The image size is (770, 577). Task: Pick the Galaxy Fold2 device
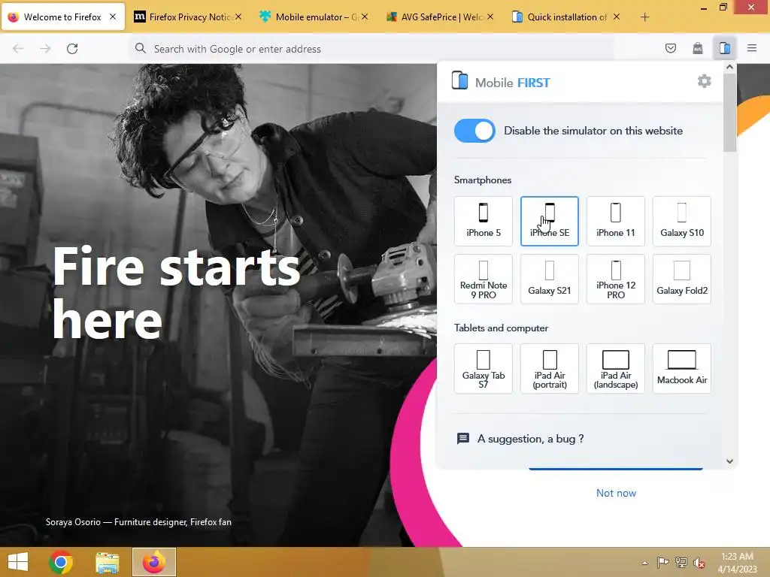tap(681, 279)
